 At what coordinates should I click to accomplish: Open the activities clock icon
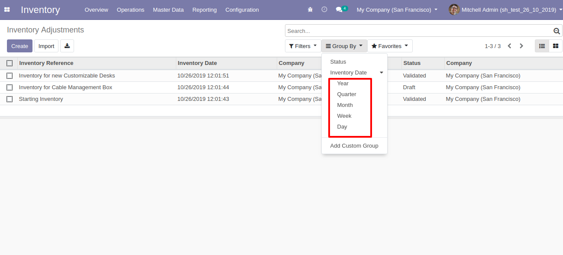pyautogui.click(x=324, y=10)
